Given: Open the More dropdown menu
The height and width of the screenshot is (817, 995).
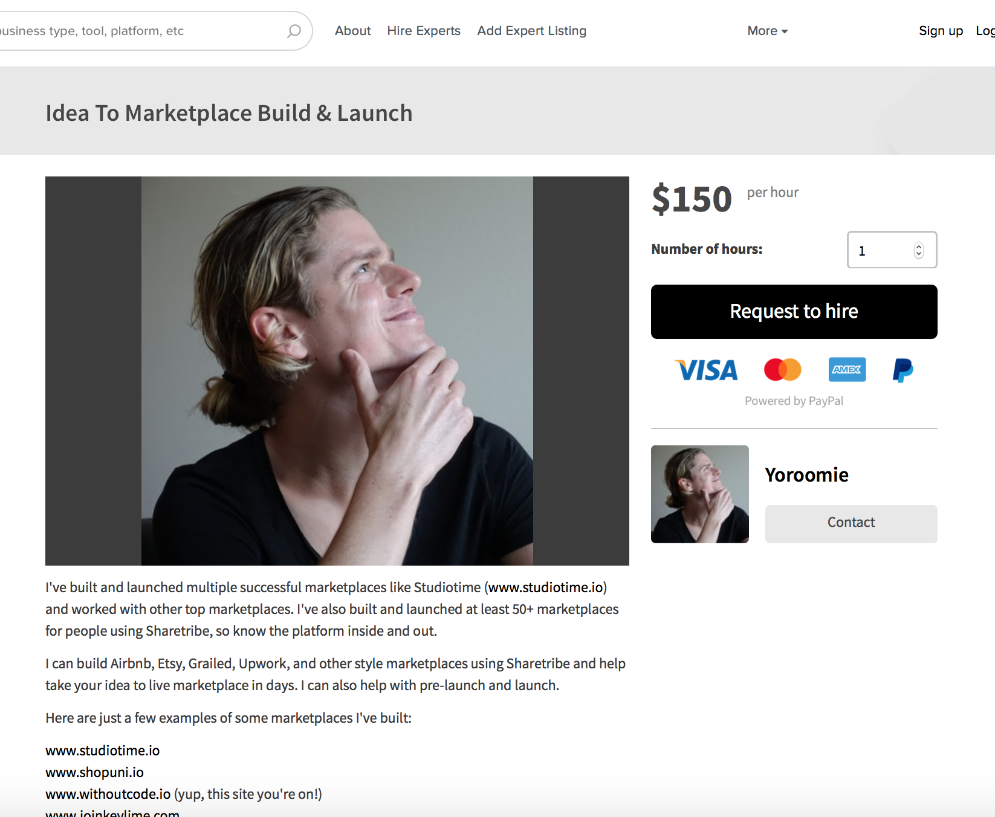Looking at the screenshot, I should pos(767,30).
